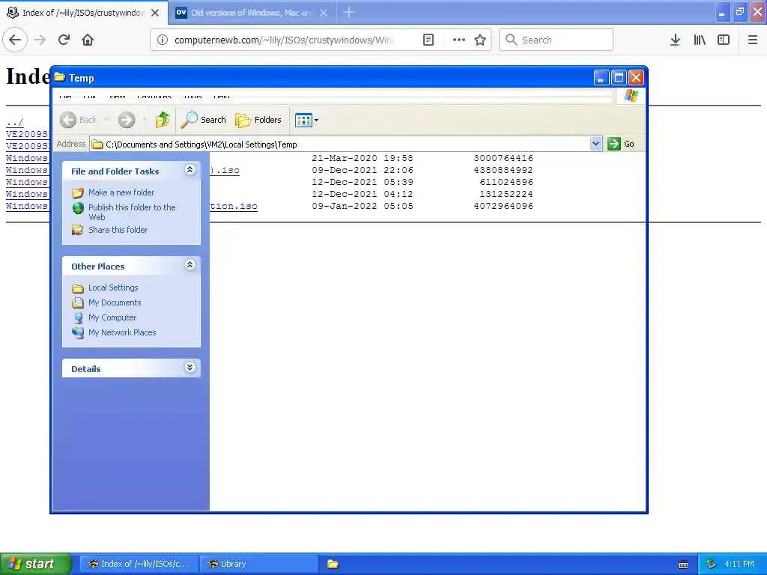Click the file link ending in ).iso
The image size is (767, 575).
click(x=225, y=170)
